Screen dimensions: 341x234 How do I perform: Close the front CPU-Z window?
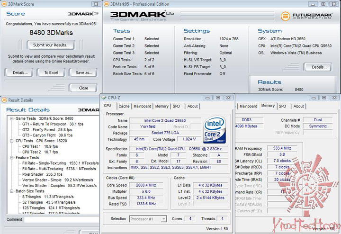228,98
